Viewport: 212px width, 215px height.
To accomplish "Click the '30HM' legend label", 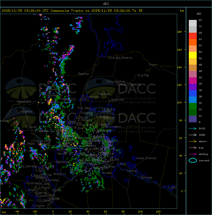I will click(x=202, y=135).
